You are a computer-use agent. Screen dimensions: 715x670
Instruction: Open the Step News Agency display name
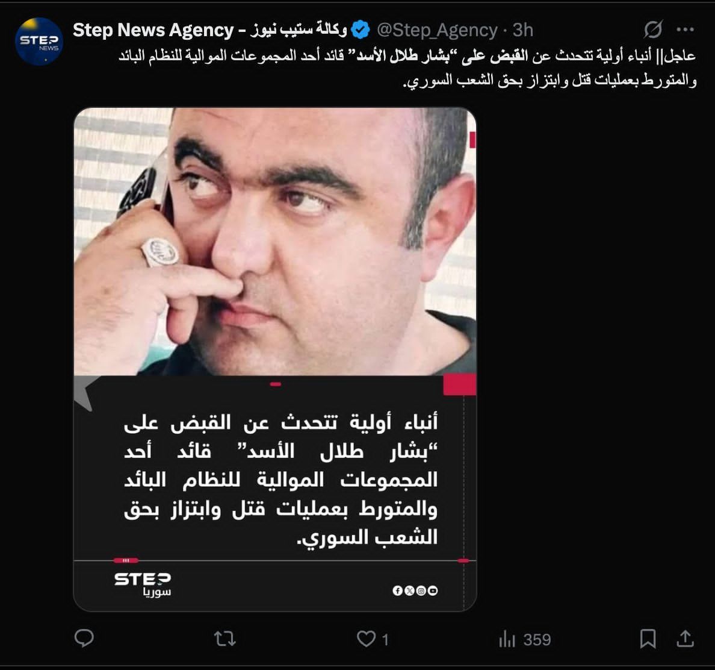[x=210, y=30]
